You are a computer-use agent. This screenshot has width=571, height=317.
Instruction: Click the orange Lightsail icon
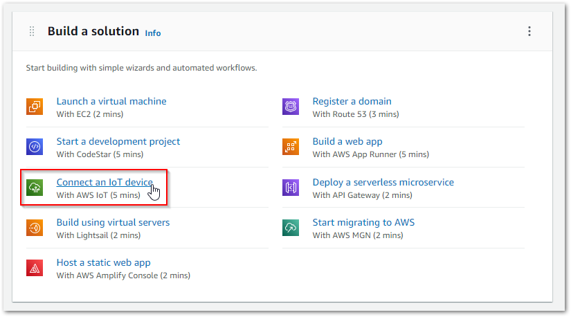point(35,228)
